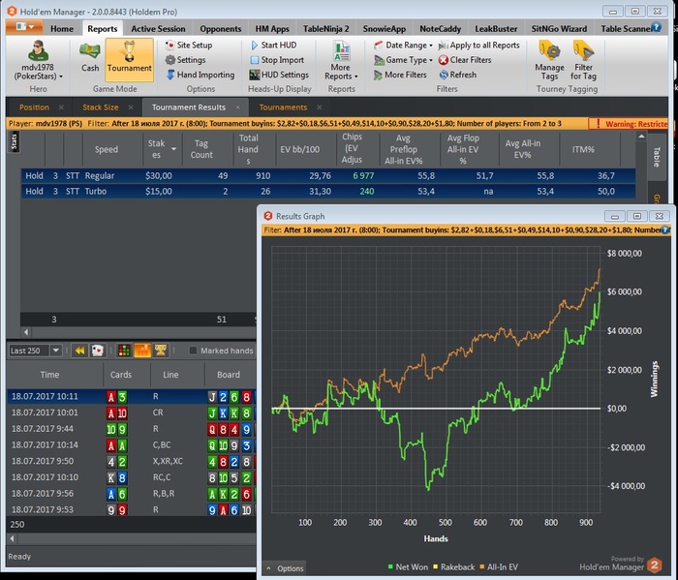The image size is (678, 580).
Task: Expand Options in the Results Graph window
Action: click(285, 568)
